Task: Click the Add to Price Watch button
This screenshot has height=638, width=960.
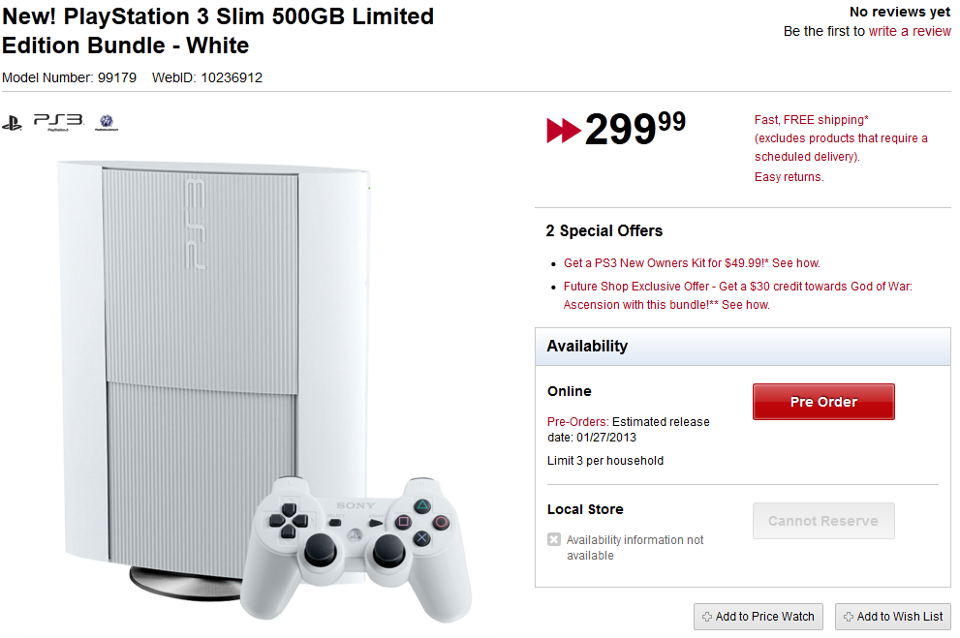Action: click(x=758, y=617)
